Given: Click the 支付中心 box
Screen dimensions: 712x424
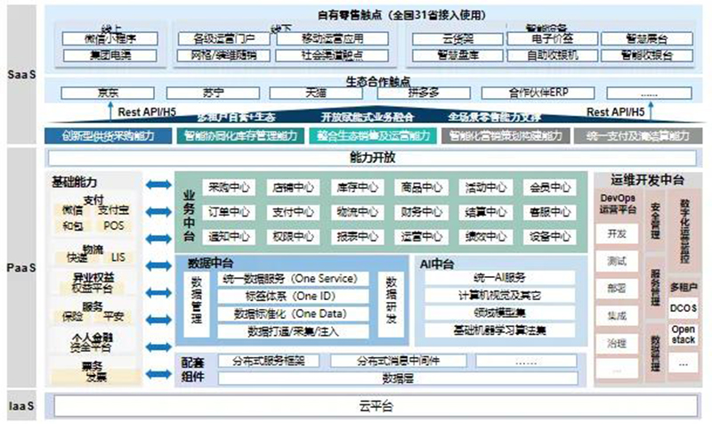Looking at the screenshot, I should (293, 212).
